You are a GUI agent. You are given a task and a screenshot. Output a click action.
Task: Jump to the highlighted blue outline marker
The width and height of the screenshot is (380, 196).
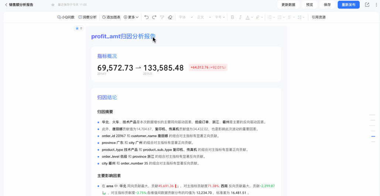[x=373, y=136]
